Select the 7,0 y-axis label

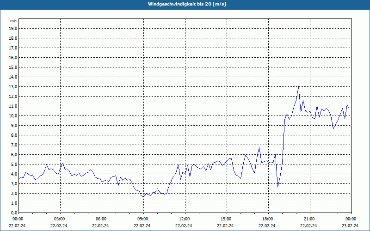pyautogui.click(x=14, y=145)
